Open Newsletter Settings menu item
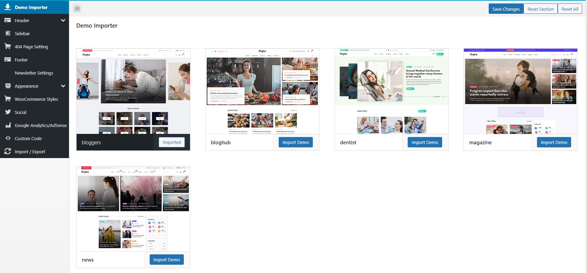Image resolution: width=587 pixels, height=273 pixels. pos(34,73)
